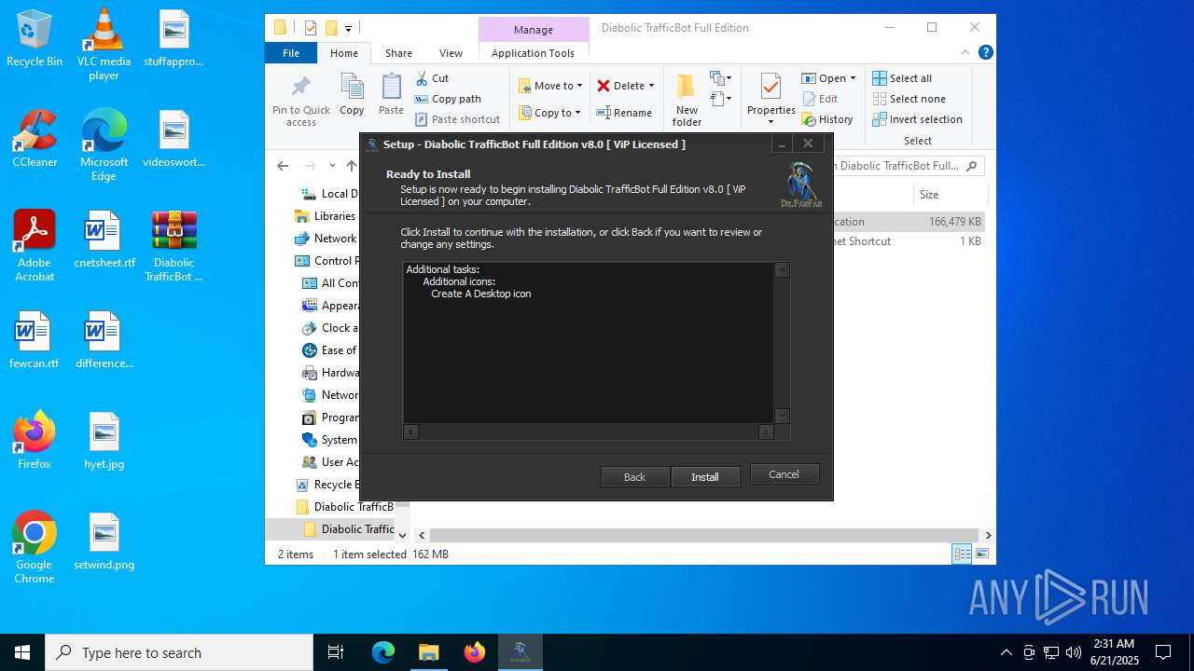Open CCleaner desktop shortcut

35,139
